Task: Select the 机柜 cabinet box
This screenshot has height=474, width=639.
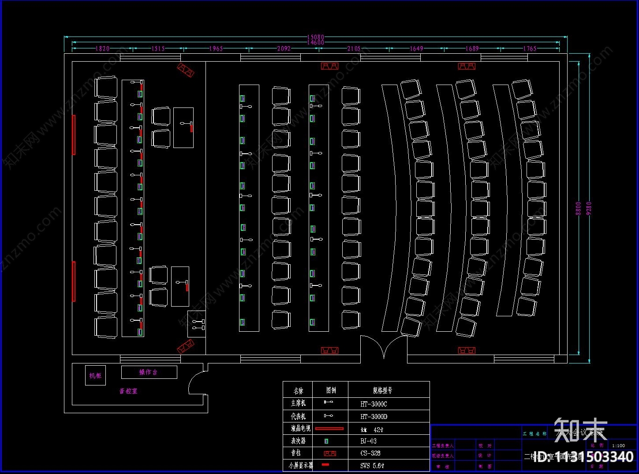Action: (96, 376)
